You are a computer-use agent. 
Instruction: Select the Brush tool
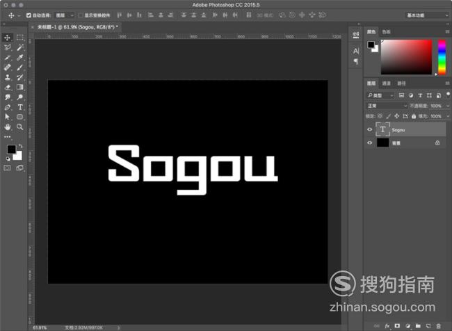20,67
